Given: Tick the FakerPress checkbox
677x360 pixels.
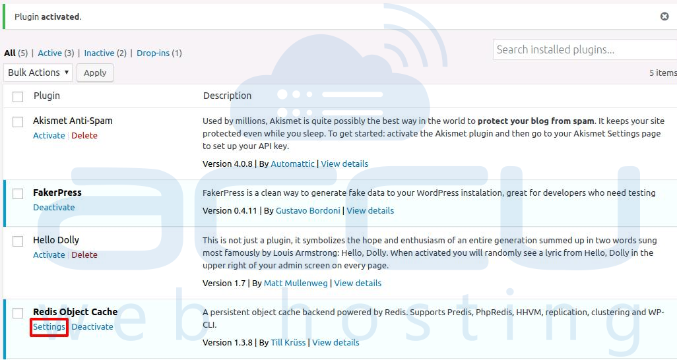Looking at the screenshot, I should click(18, 194).
